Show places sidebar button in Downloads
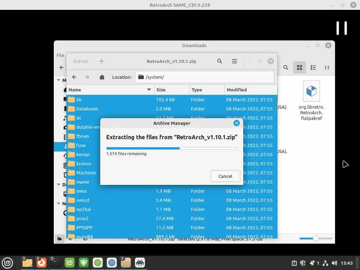The image size is (360, 270). point(59,239)
